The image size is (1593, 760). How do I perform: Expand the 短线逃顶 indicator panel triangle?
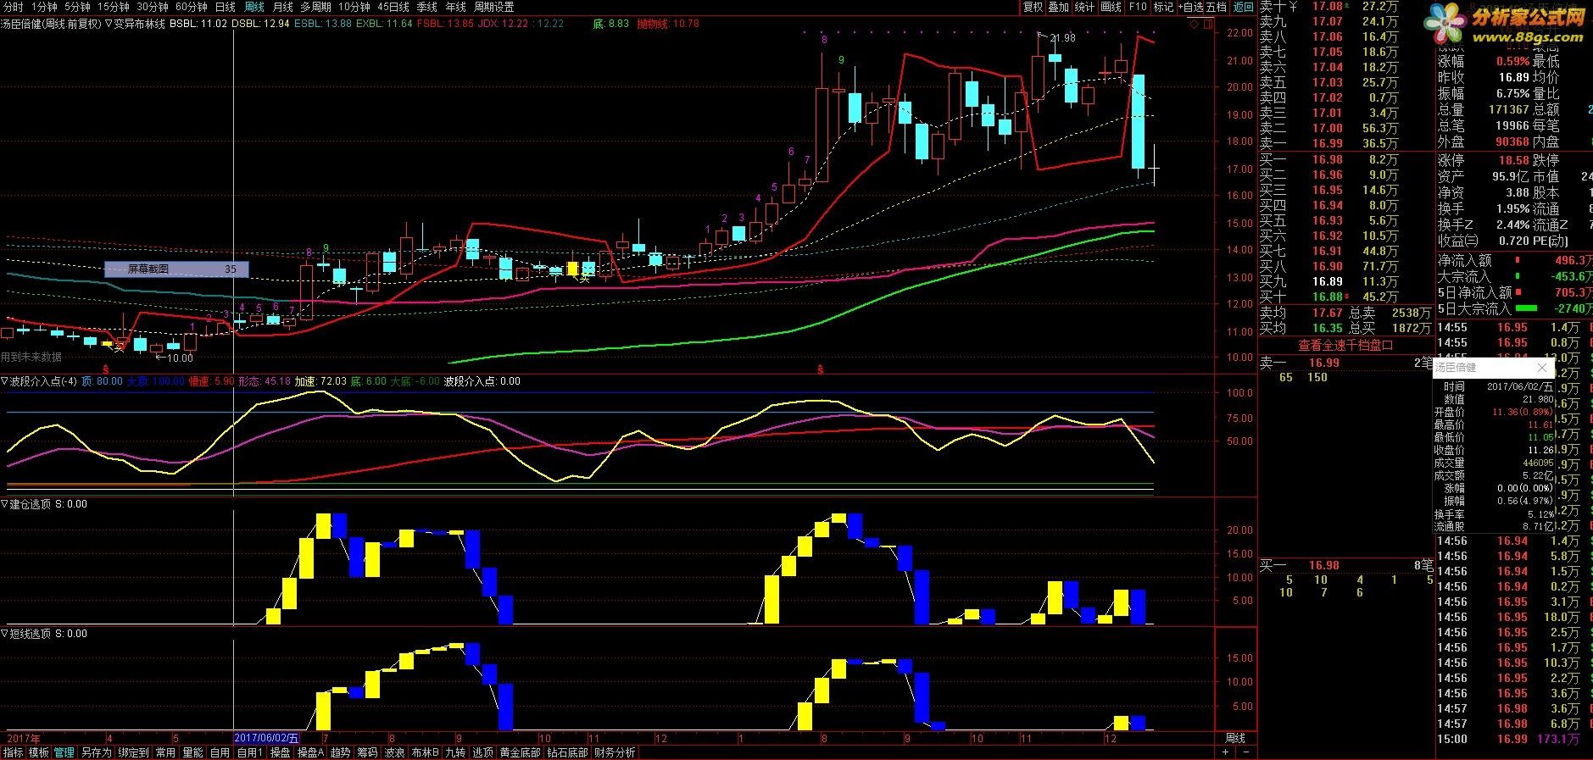4,634
